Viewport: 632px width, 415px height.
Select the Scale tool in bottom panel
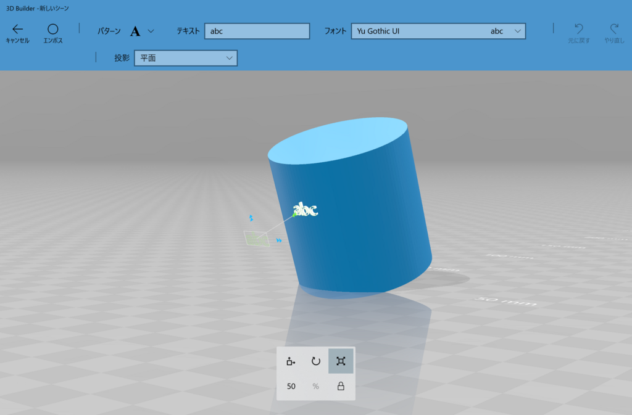pyautogui.click(x=341, y=361)
